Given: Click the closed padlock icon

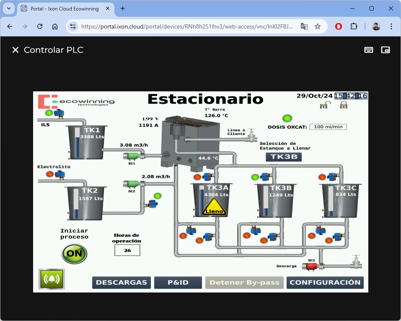Looking at the screenshot, I should pyautogui.click(x=344, y=105).
